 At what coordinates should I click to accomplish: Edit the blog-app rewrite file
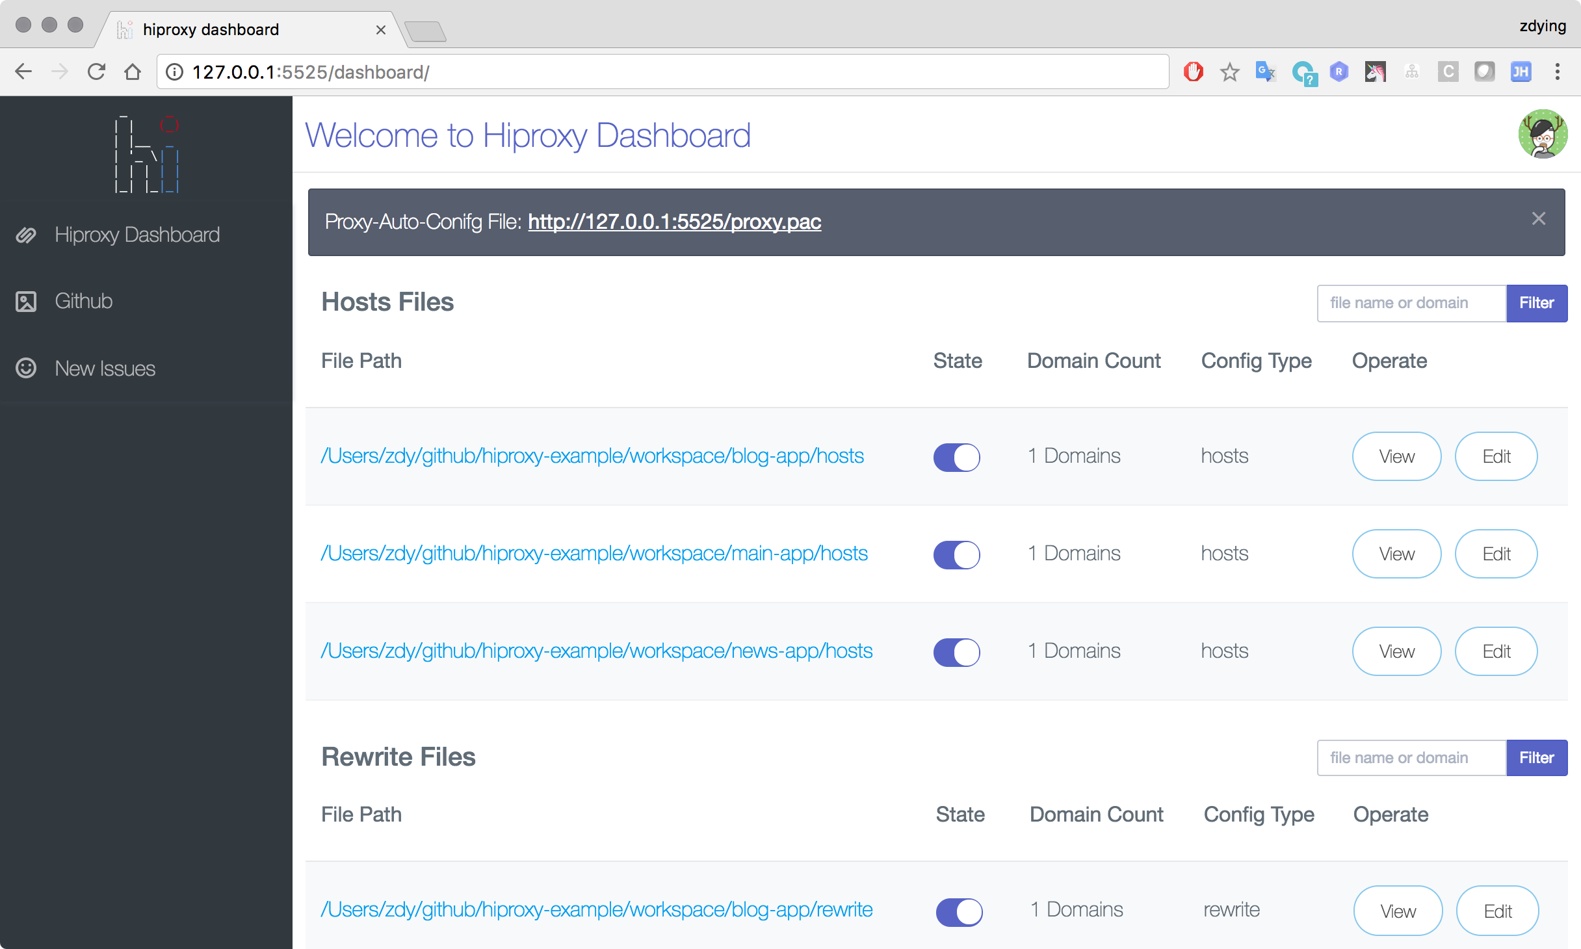(x=1497, y=911)
